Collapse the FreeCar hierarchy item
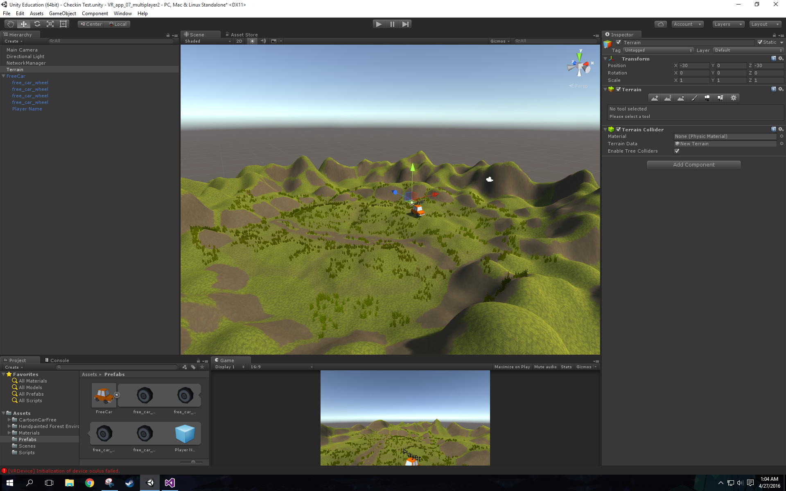 pyautogui.click(x=3, y=76)
